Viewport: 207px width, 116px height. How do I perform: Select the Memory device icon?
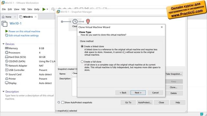6,48
